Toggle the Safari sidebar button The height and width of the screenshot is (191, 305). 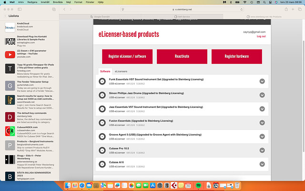click(x=20, y=9)
